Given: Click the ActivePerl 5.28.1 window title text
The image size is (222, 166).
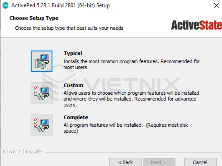Looking at the screenshot, I should click(60, 6).
